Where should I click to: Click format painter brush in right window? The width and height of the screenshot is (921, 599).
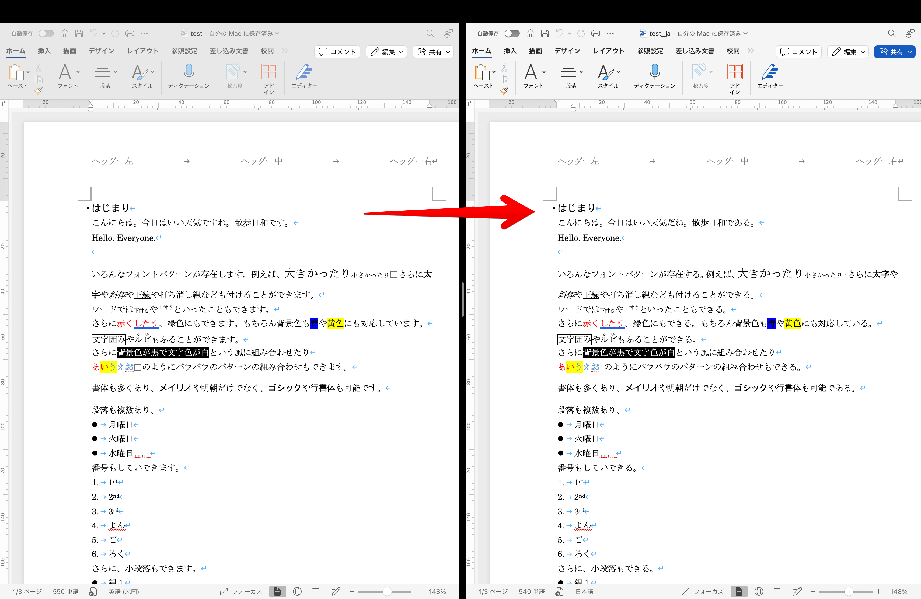pyautogui.click(x=504, y=91)
